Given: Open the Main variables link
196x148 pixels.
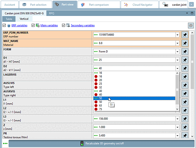Looking at the screenshot, I should 49,25.
